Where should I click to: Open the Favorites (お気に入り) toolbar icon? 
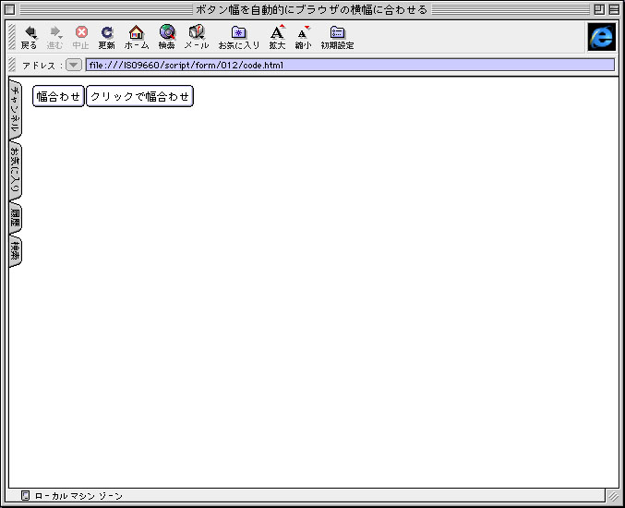pos(238,33)
